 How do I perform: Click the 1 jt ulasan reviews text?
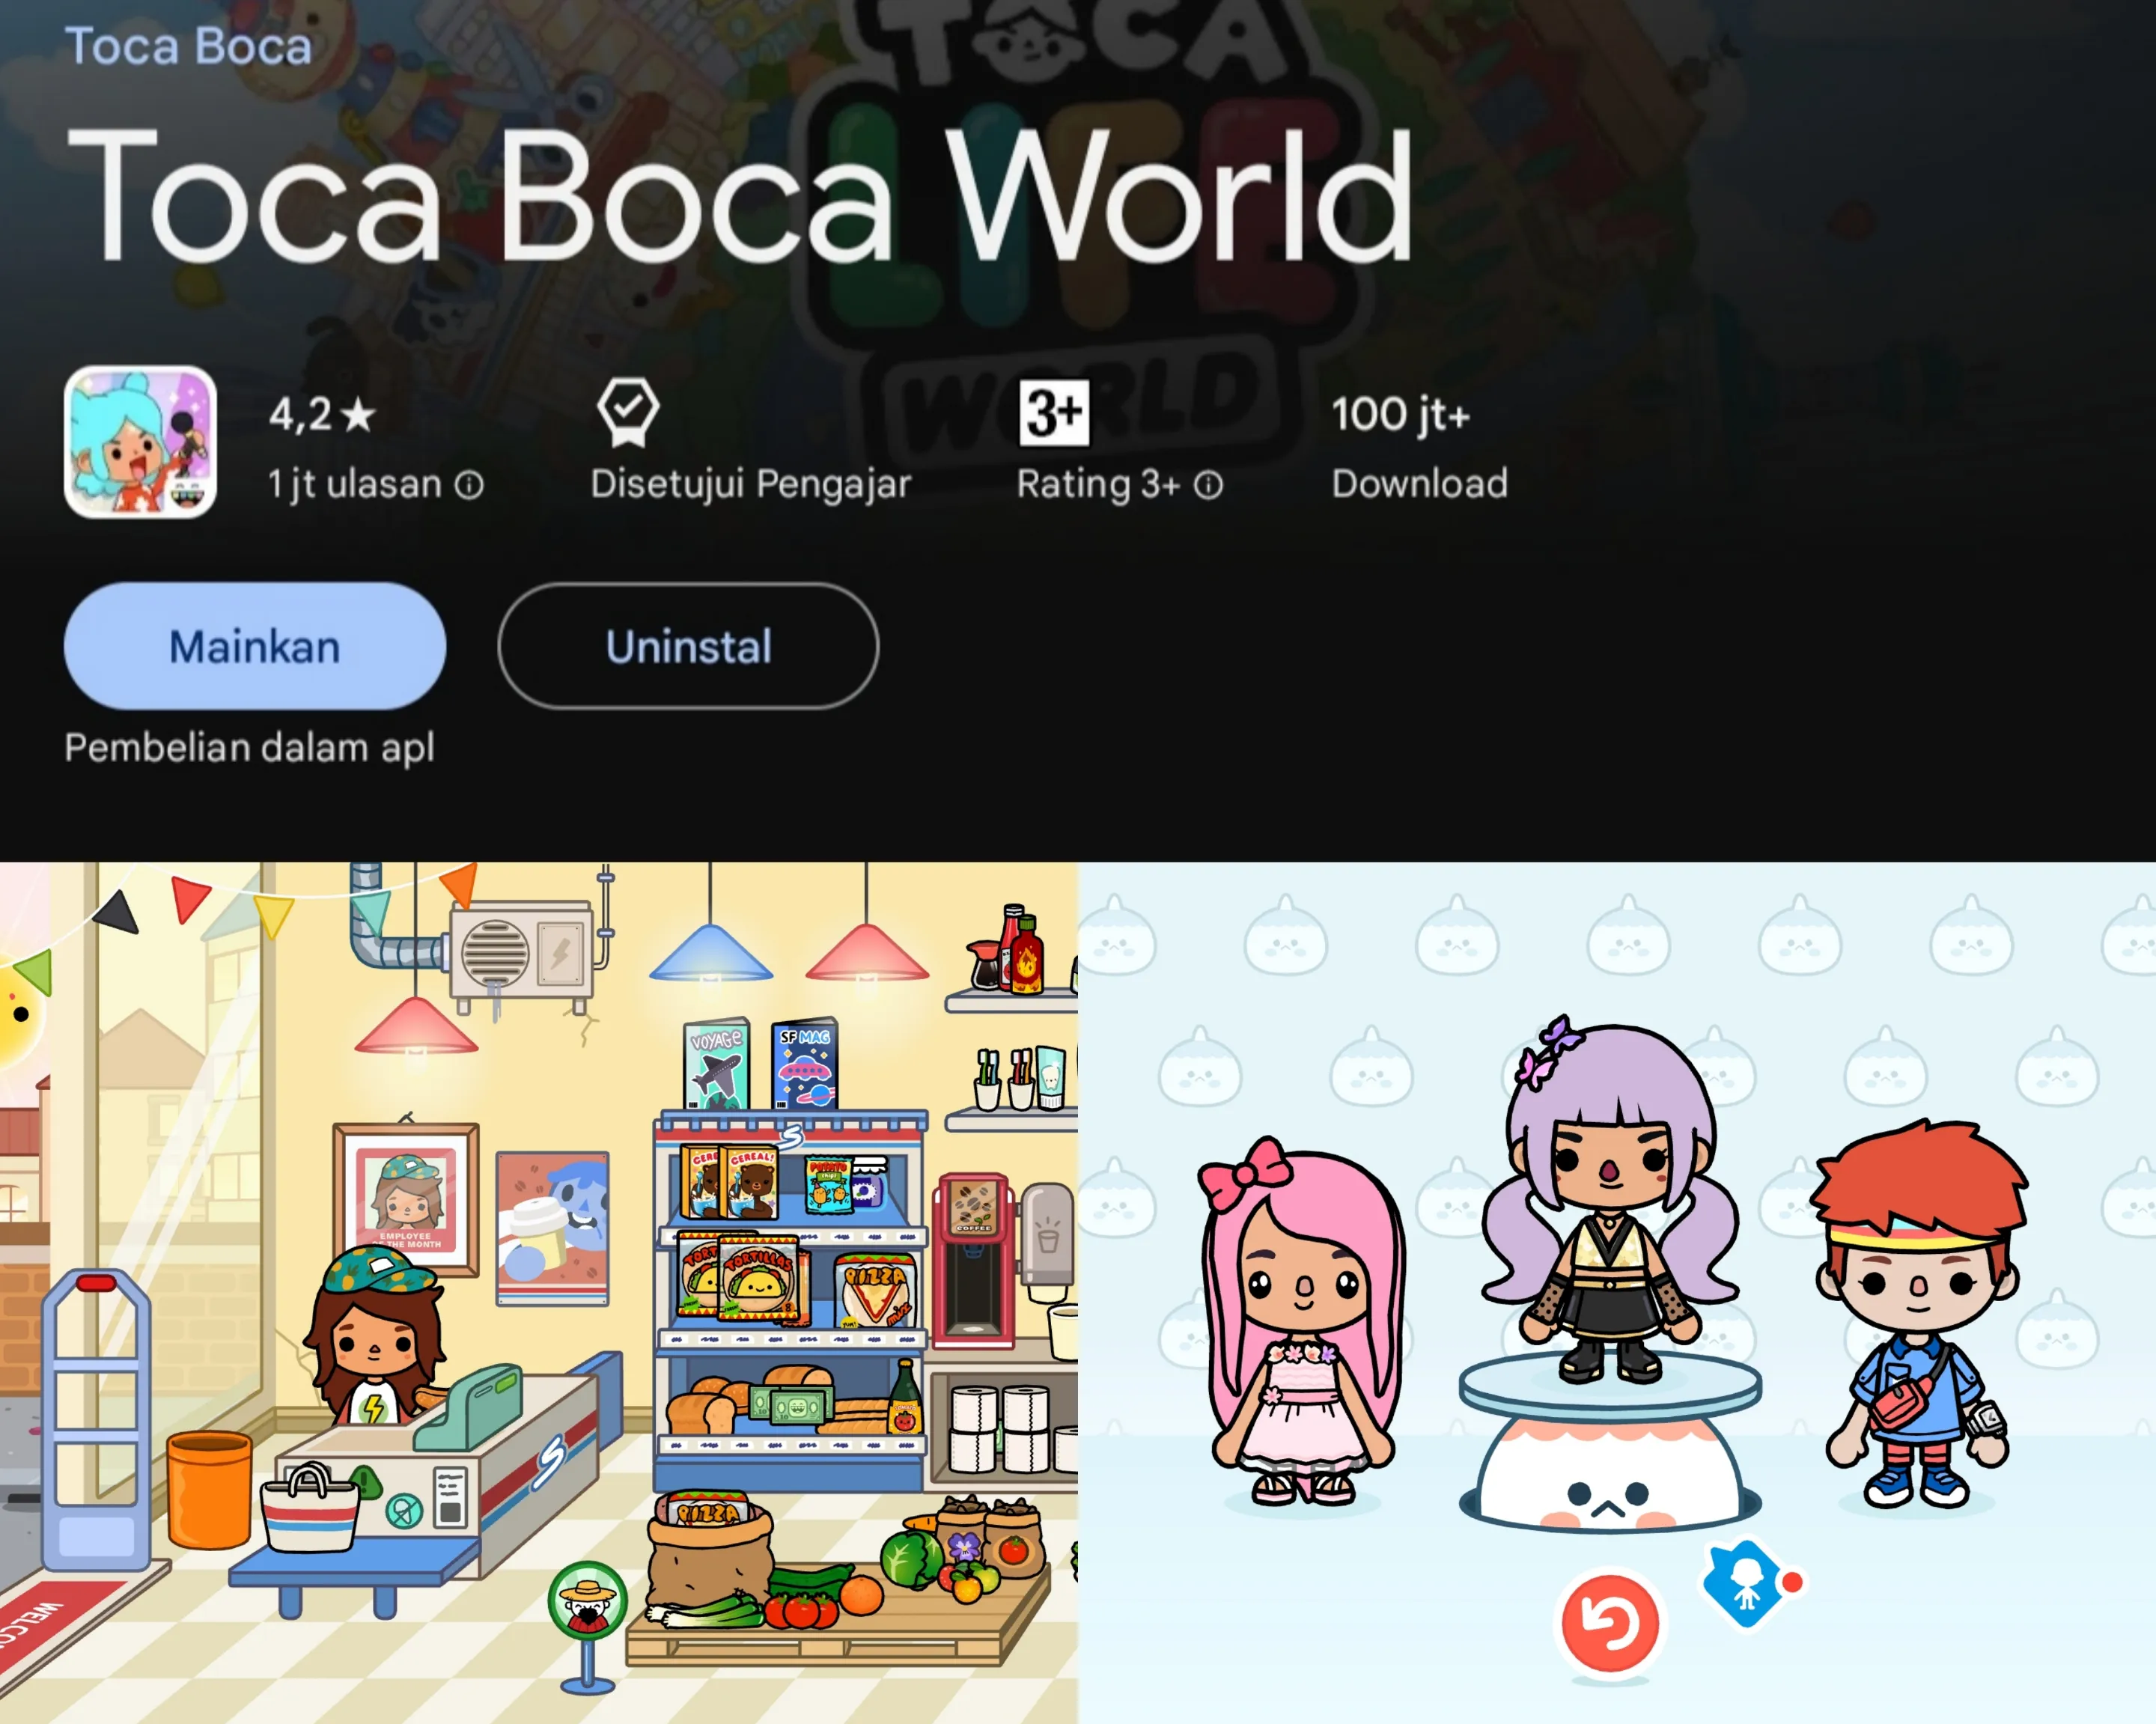pos(354,485)
